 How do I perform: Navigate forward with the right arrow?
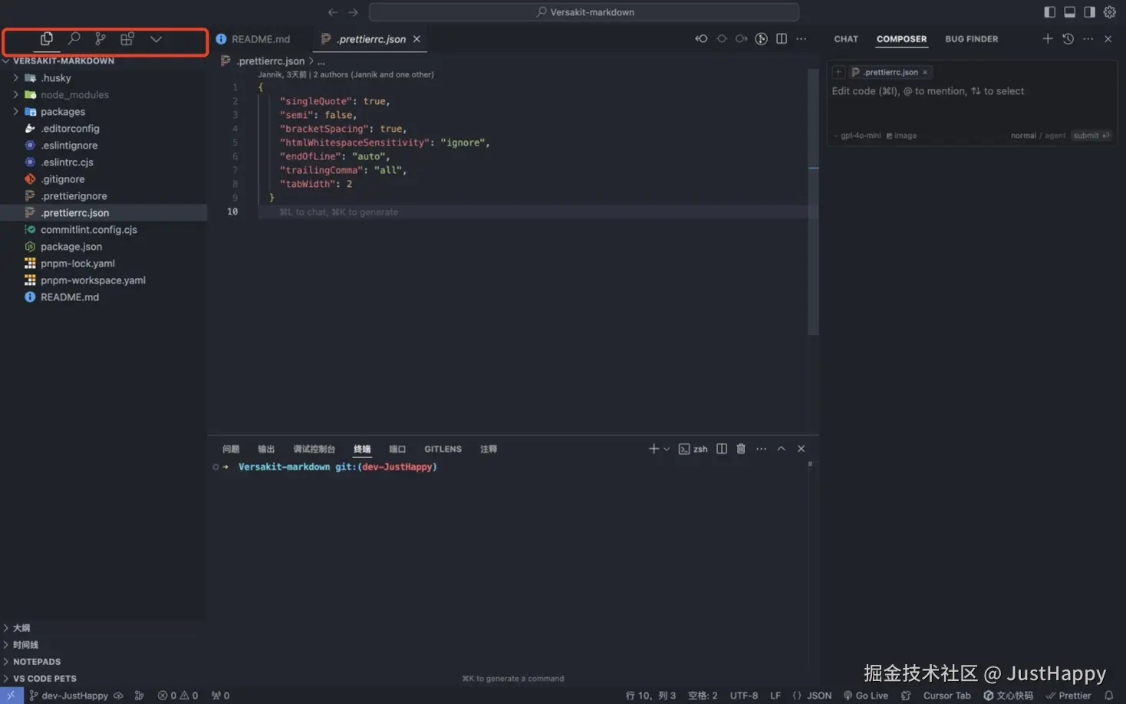[353, 12]
